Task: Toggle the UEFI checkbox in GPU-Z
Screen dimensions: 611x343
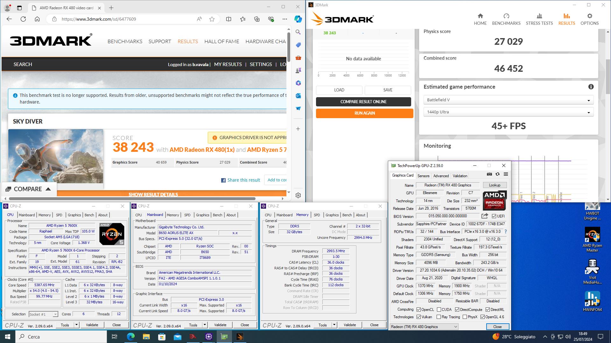Action: point(494,216)
